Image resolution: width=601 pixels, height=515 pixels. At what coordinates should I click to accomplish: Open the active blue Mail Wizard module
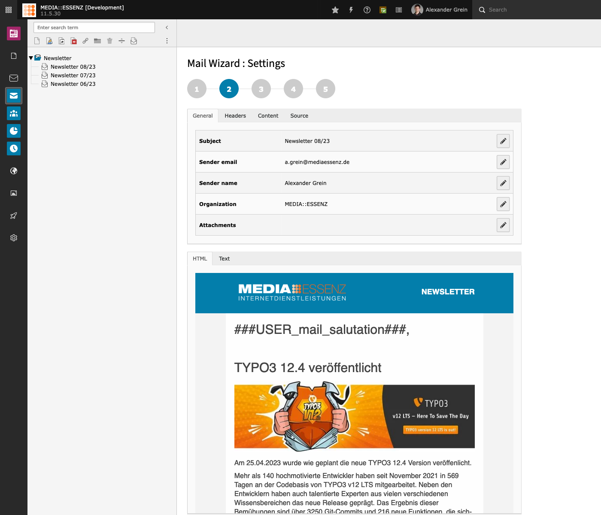[x=14, y=96]
